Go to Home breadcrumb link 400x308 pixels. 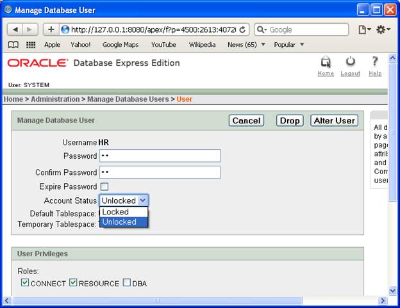[x=13, y=99]
